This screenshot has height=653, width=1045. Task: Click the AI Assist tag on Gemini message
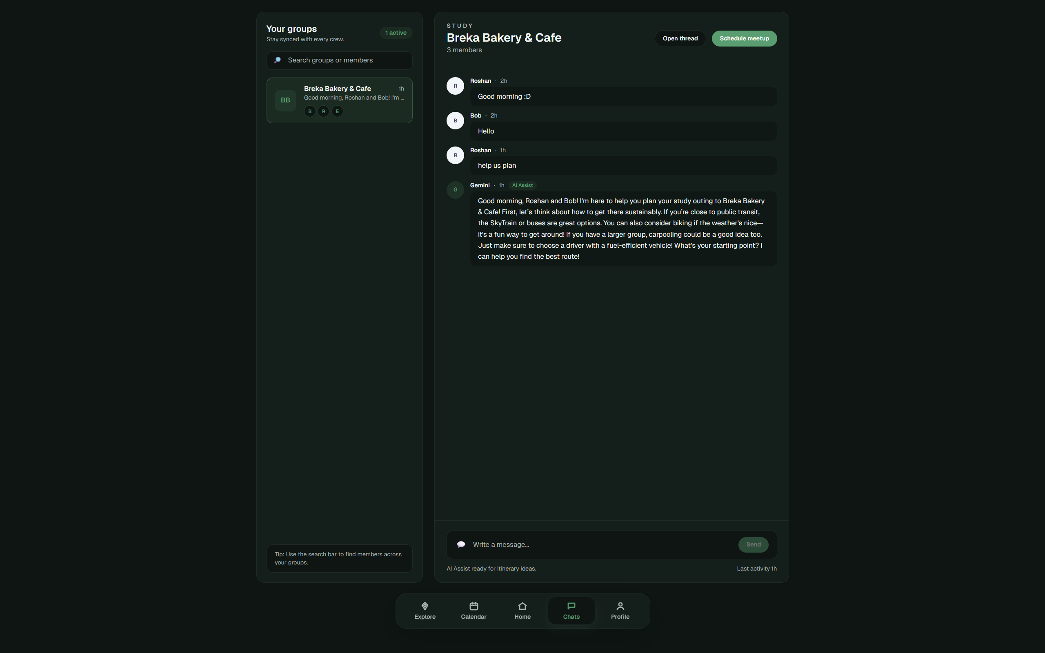522,185
